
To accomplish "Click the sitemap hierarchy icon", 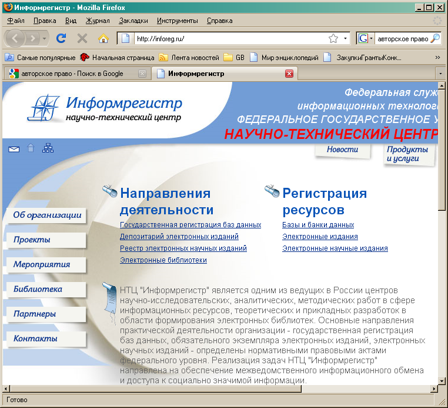I will pyautogui.click(x=48, y=148).
